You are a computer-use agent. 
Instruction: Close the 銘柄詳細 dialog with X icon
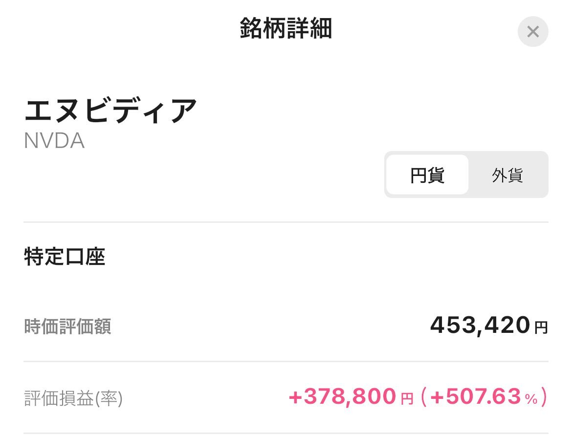click(532, 32)
